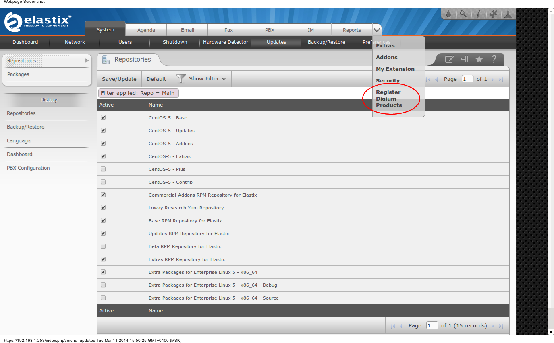
Task: Go to last page in bottom pager
Action: coord(501,326)
